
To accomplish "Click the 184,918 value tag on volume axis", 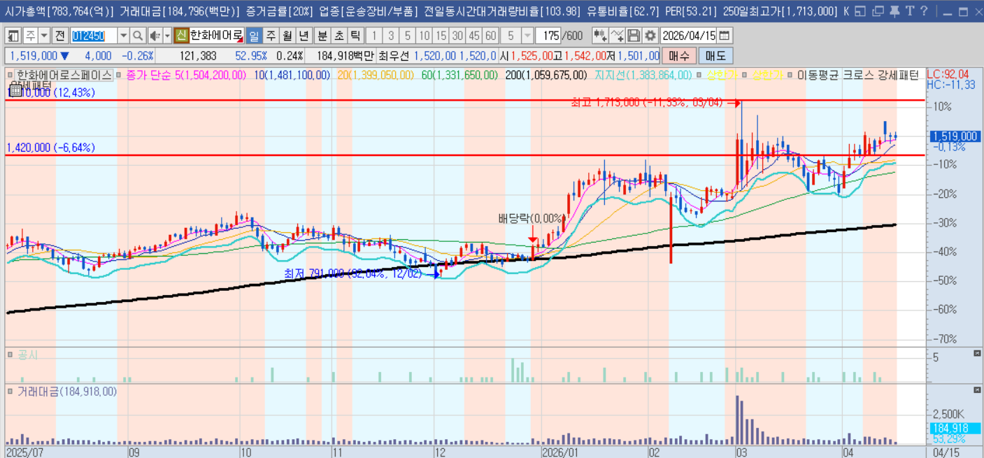I will pyautogui.click(x=955, y=428).
